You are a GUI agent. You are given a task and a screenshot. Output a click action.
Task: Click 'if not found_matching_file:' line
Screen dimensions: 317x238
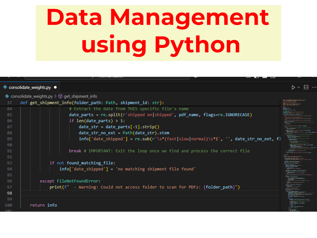click(82, 163)
